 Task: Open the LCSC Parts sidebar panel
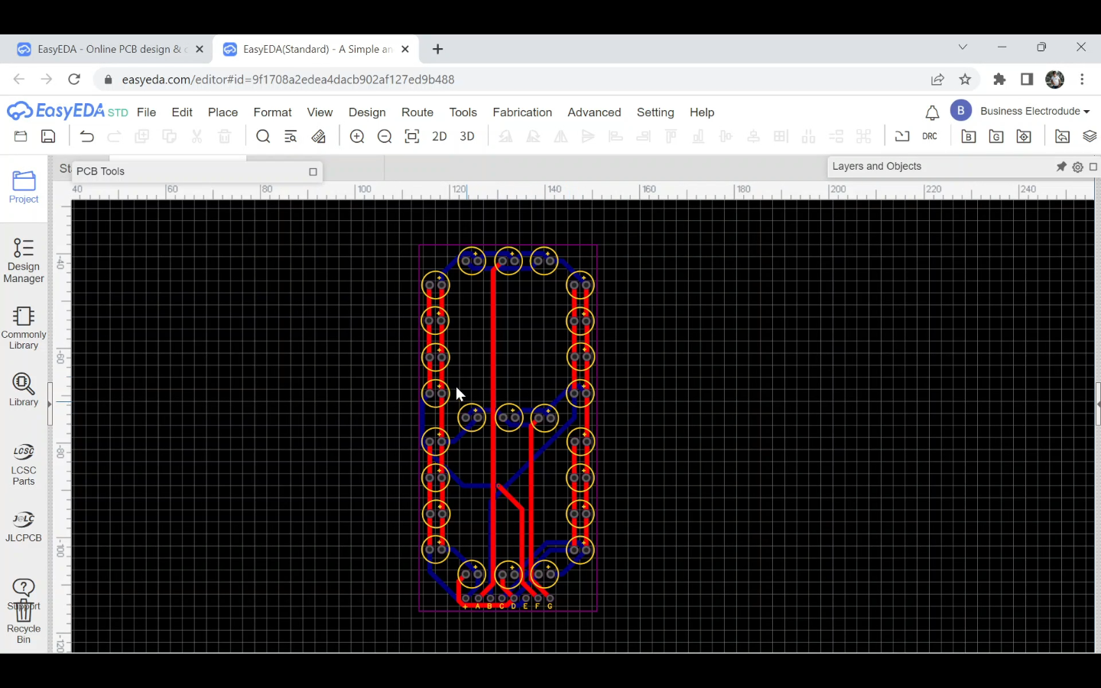[x=24, y=462]
